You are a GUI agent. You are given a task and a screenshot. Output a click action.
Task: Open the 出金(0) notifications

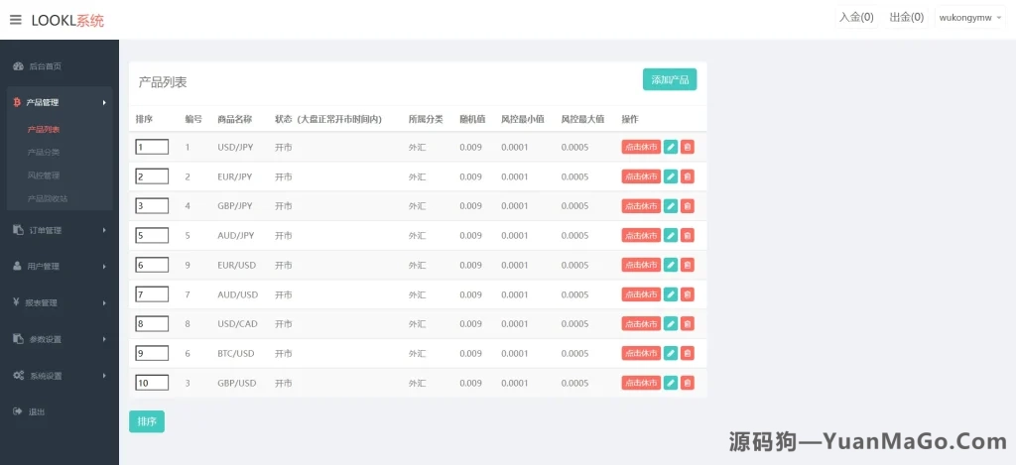click(x=907, y=18)
